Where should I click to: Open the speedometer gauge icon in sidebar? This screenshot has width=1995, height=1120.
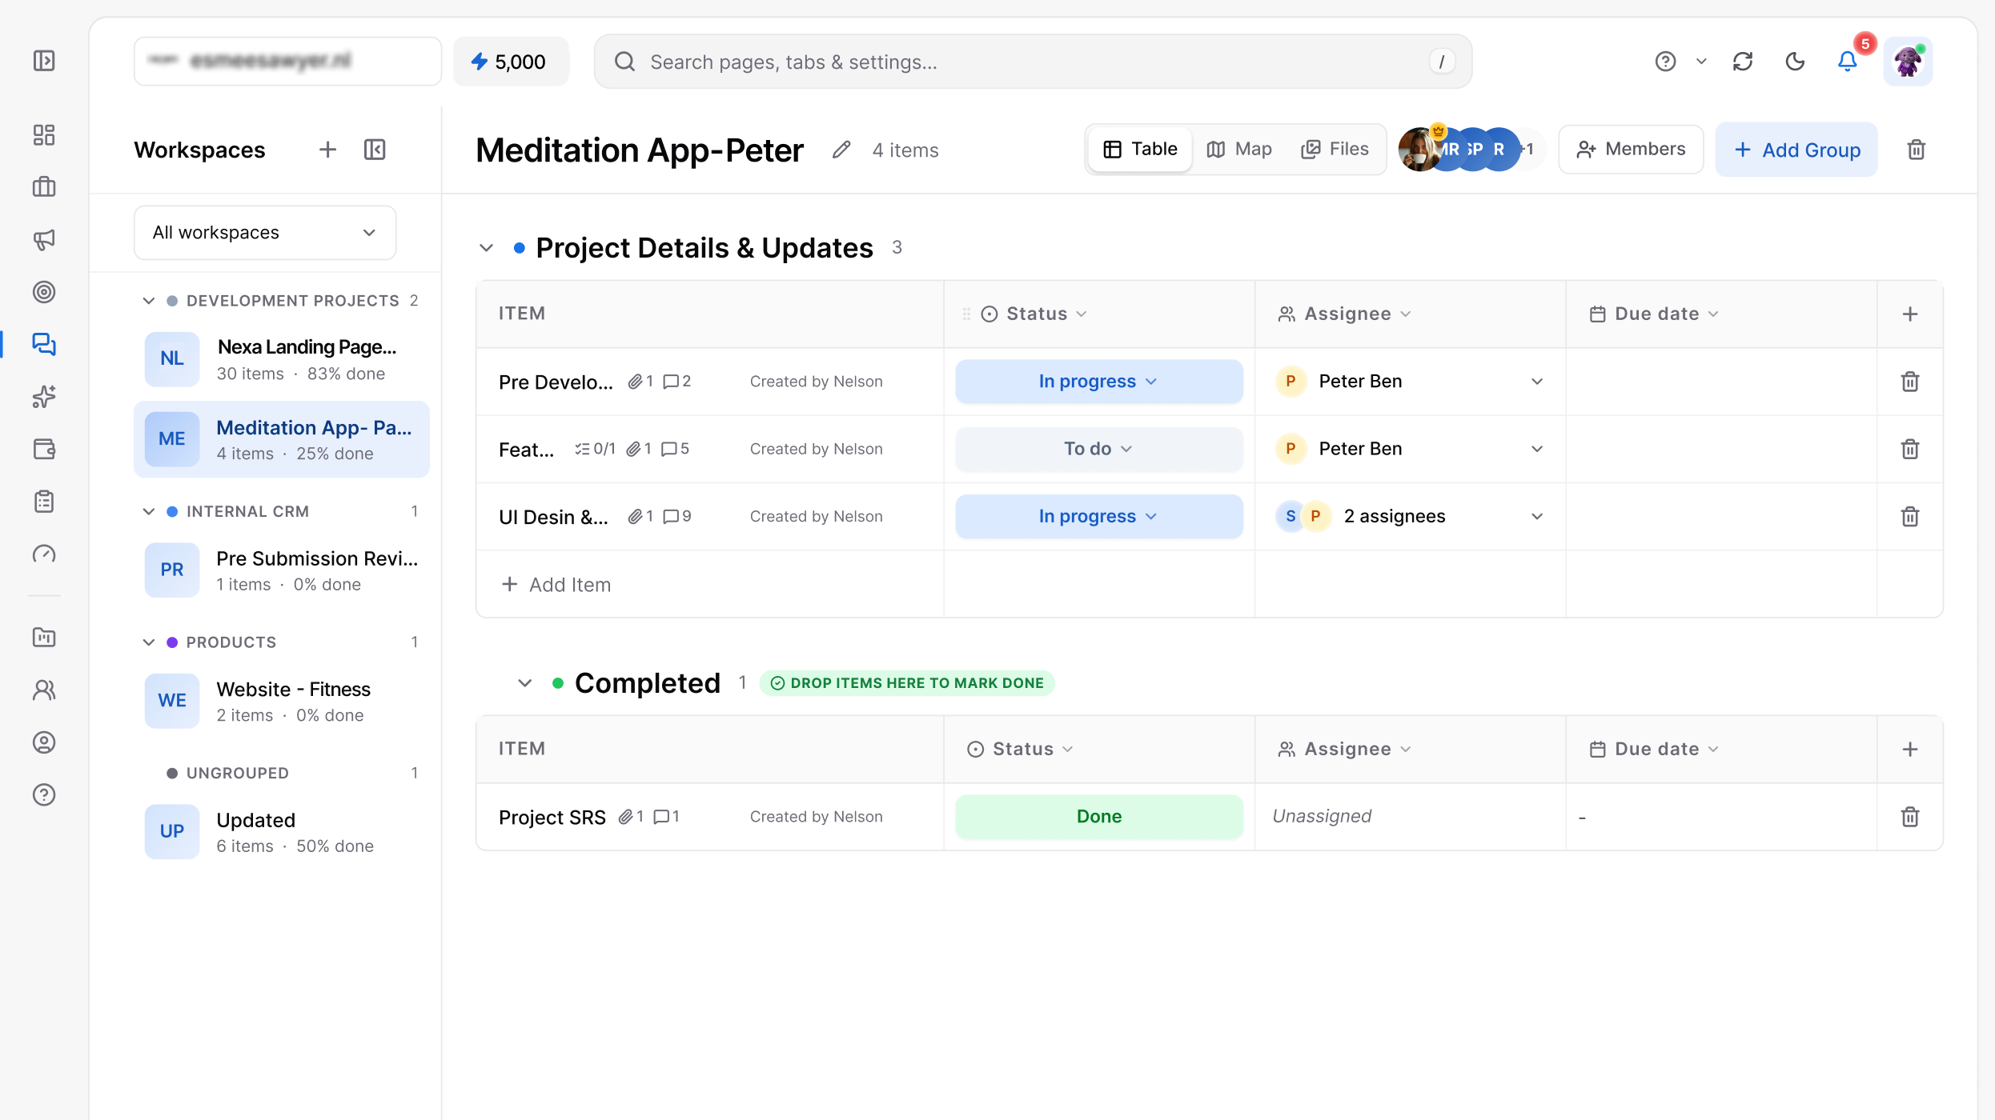tap(44, 554)
